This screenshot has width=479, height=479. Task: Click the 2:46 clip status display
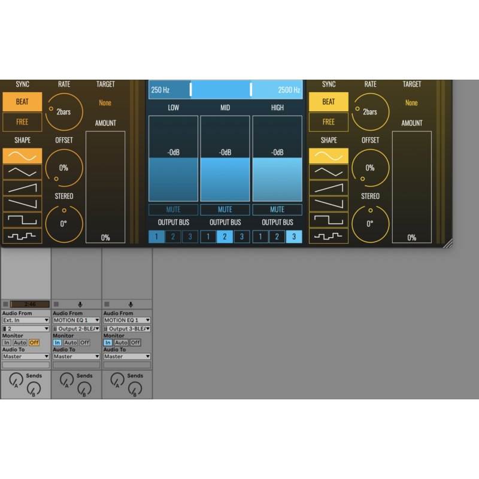(x=30, y=304)
